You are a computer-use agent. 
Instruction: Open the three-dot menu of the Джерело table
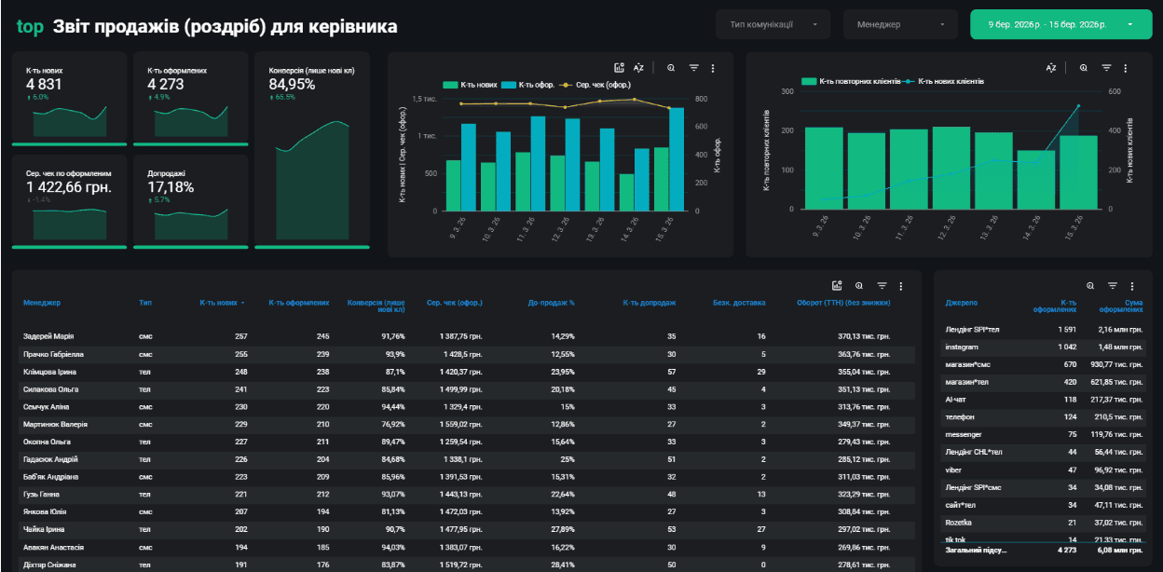[1132, 286]
